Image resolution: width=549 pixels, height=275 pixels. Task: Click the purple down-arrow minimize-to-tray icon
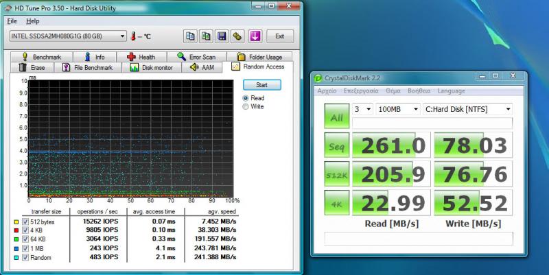tap(255, 36)
